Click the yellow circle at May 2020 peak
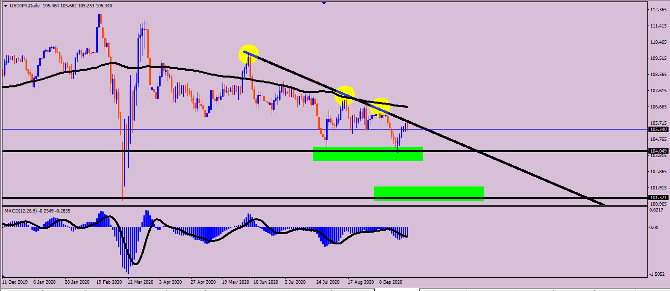The height and width of the screenshot is (291, 670). [248, 54]
